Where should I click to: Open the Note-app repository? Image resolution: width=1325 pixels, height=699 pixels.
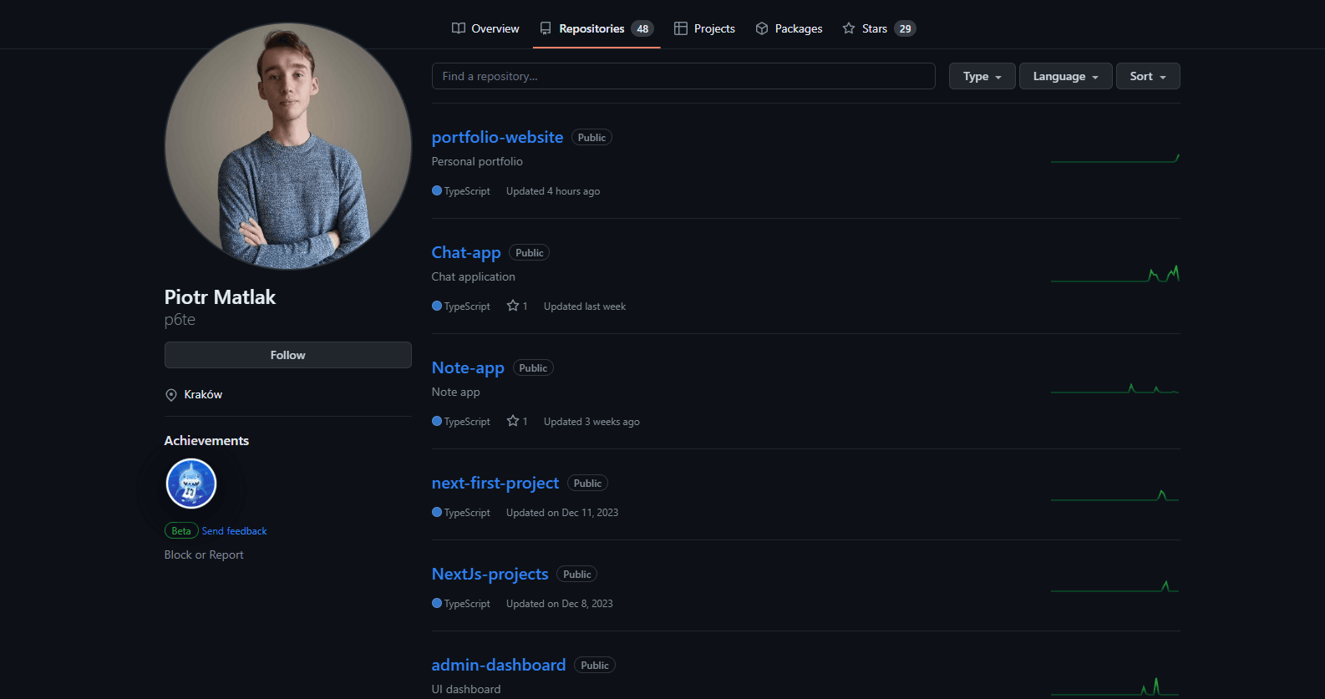(x=468, y=367)
